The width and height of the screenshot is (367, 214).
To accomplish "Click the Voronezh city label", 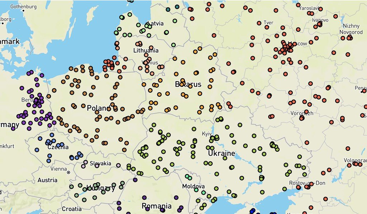I will (x=302, y=113).
